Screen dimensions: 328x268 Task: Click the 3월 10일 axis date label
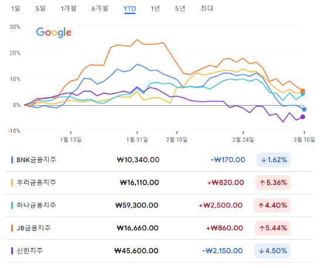coord(304,139)
